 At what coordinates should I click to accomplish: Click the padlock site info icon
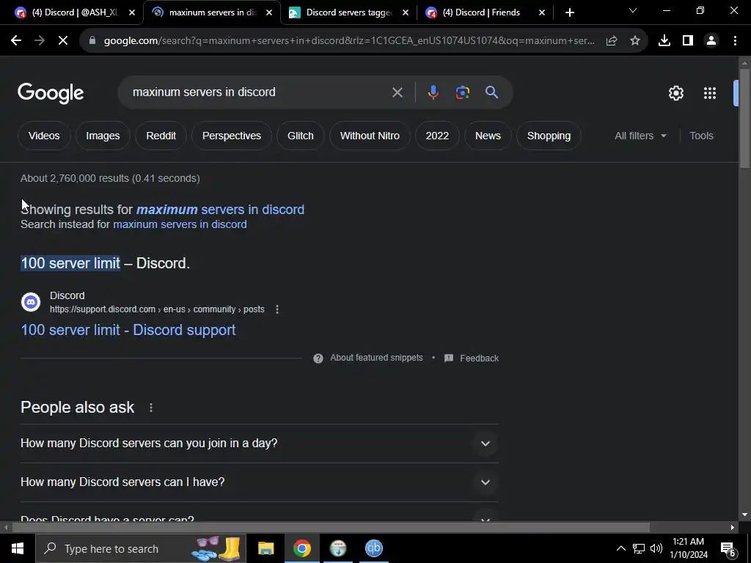[x=92, y=41]
